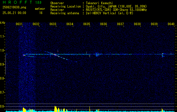Click the meteor count 16

pyautogui.click(x=41, y=13)
